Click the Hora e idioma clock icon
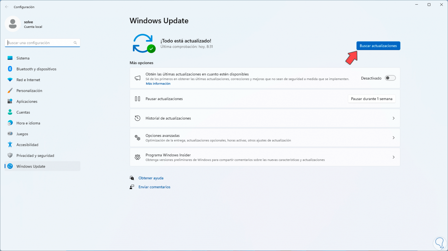This screenshot has width=448, height=251. tap(10, 123)
